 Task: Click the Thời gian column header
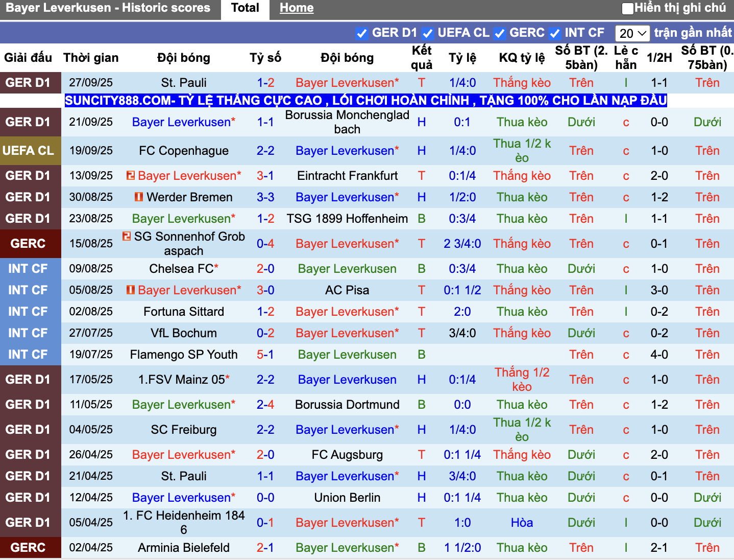pyautogui.click(x=91, y=58)
